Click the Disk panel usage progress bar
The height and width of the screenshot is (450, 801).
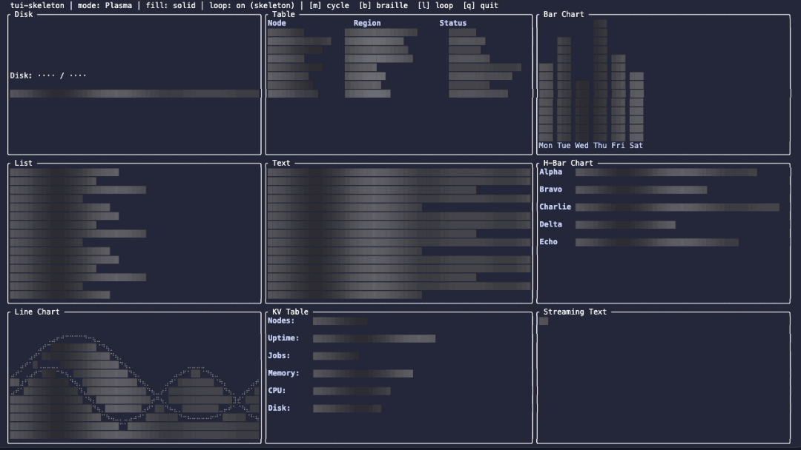134,93
